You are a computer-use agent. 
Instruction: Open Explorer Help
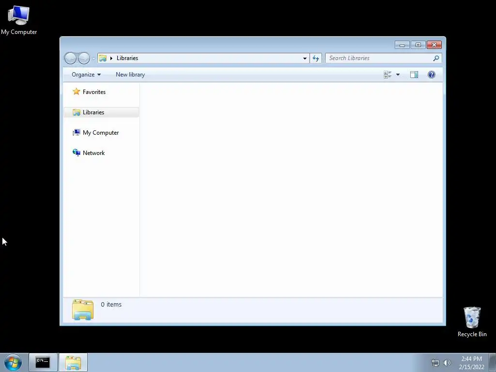(432, 75)
